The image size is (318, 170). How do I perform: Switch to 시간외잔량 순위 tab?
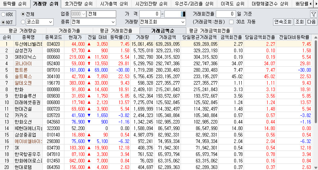click(x=151, y=4)
